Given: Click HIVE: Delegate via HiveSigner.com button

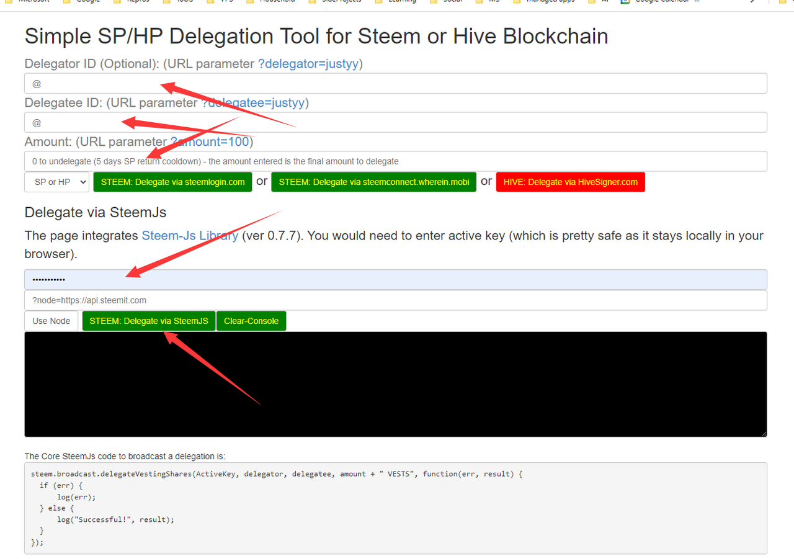Looking at the screenshot, I should pos(571,182).
